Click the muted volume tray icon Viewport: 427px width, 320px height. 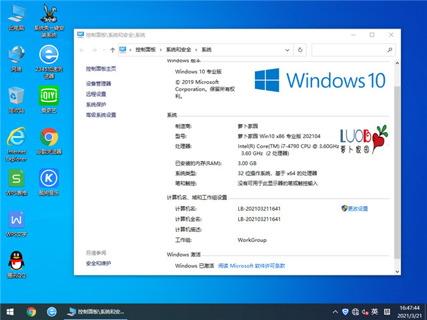365,312
